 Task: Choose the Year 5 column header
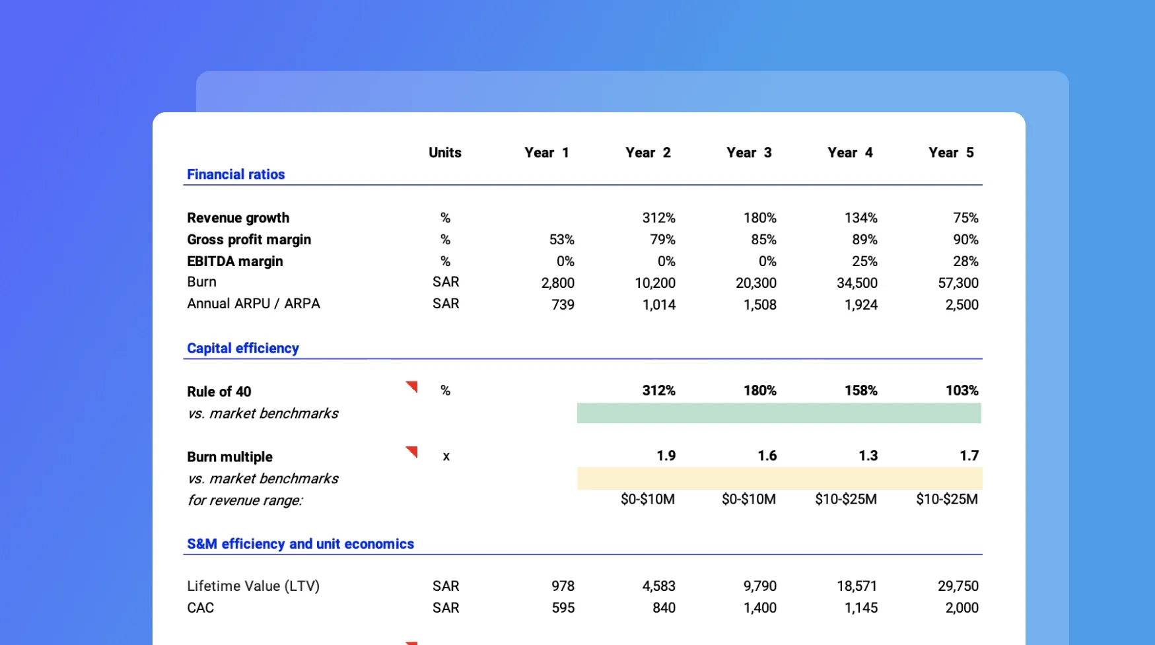(950, 153)
